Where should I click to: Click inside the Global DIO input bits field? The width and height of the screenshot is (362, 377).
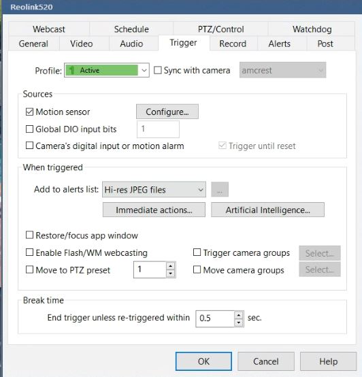coord(158,129)
